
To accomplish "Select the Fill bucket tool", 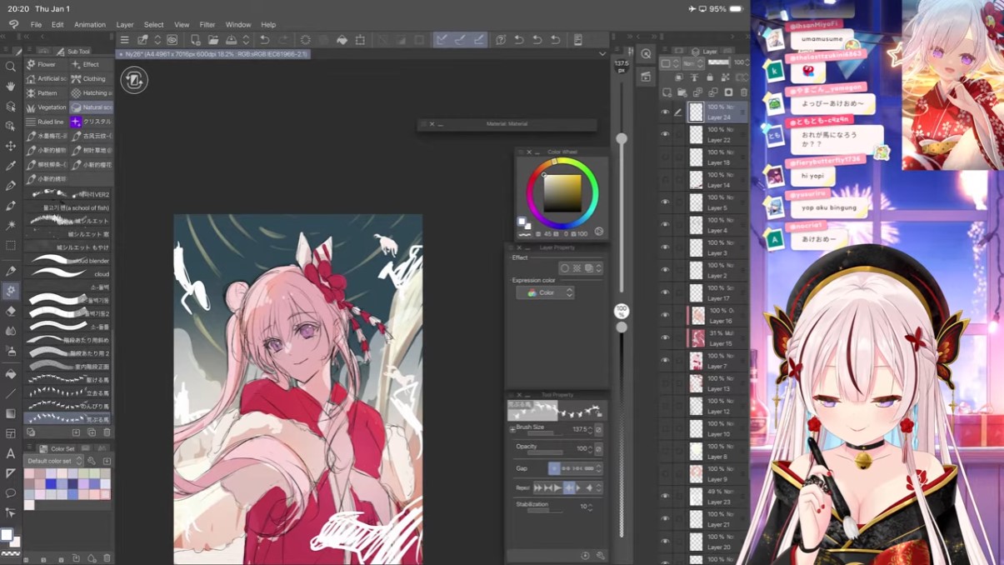I will coord(11,374).
